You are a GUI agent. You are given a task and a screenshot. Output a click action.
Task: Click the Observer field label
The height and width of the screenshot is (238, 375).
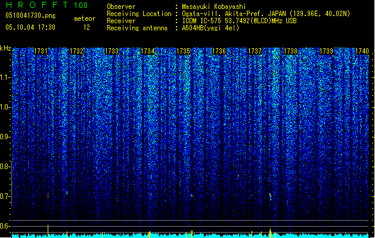[x=121, y=7]
